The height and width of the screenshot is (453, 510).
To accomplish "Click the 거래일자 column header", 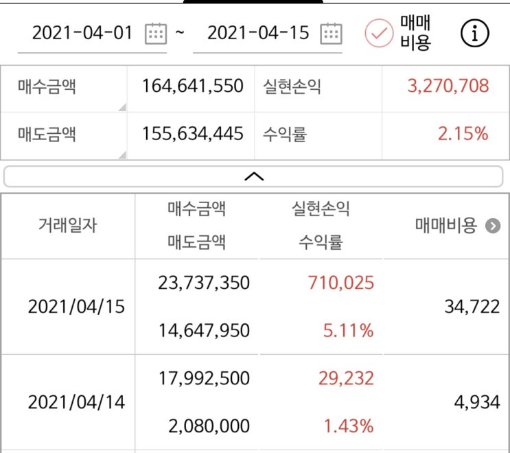I will 68,225.
